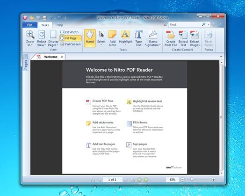Viewport: 245px width, 196px height.
Task: Click the open folder icon in quick access toolbar
Action: pyautogui.click(x=32, y=18)
